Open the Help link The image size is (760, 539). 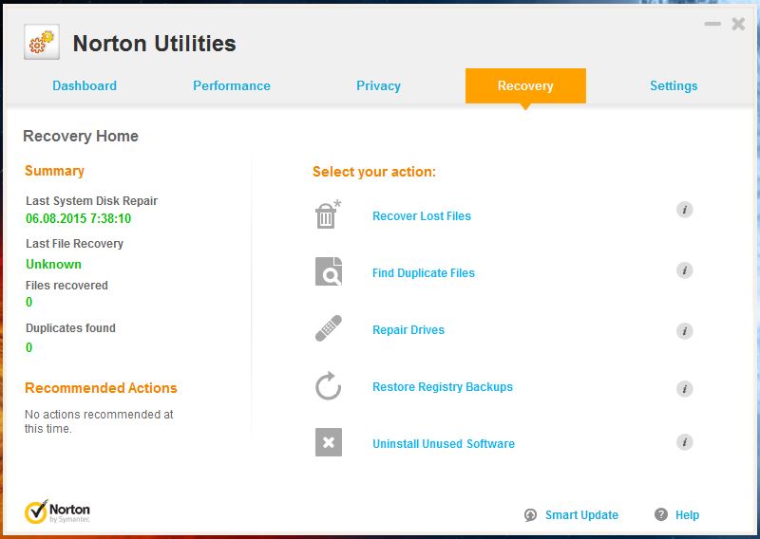[687, 514]
